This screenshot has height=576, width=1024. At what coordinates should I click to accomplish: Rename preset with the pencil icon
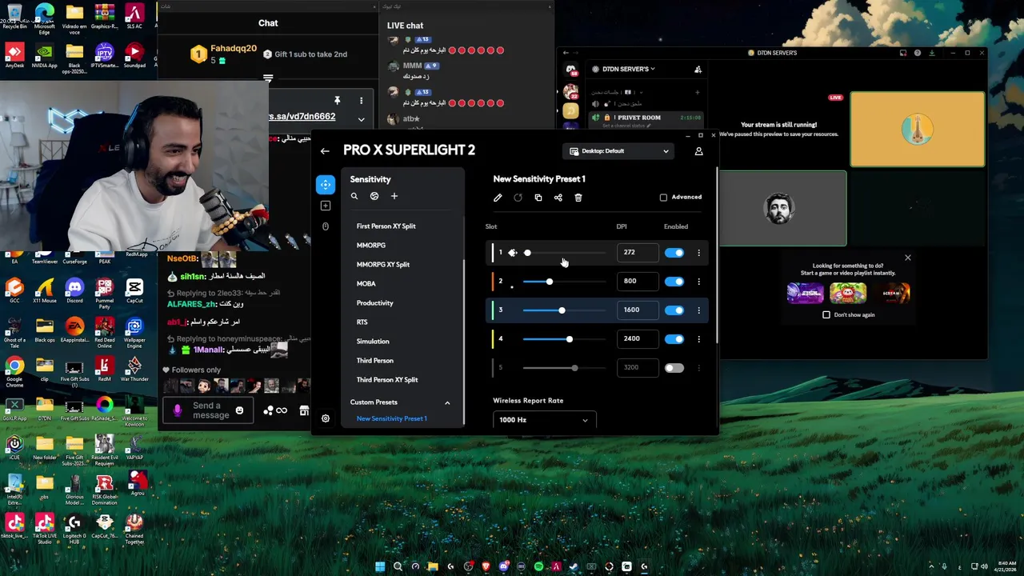(498, 198)
